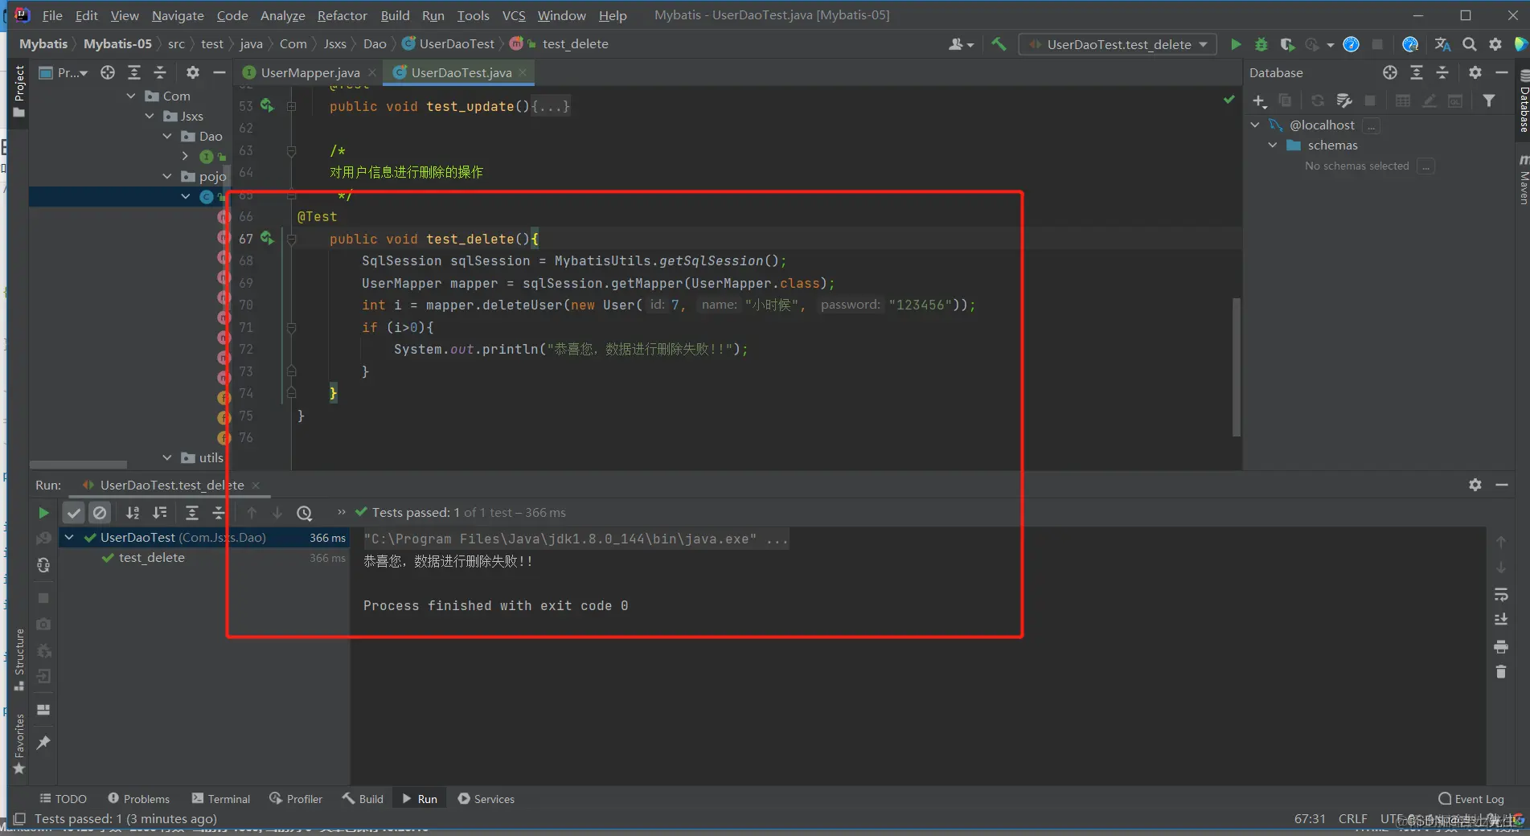The image size is (1530, 836).
Task: Rerun test in Run panel
Action: point(43,513)
